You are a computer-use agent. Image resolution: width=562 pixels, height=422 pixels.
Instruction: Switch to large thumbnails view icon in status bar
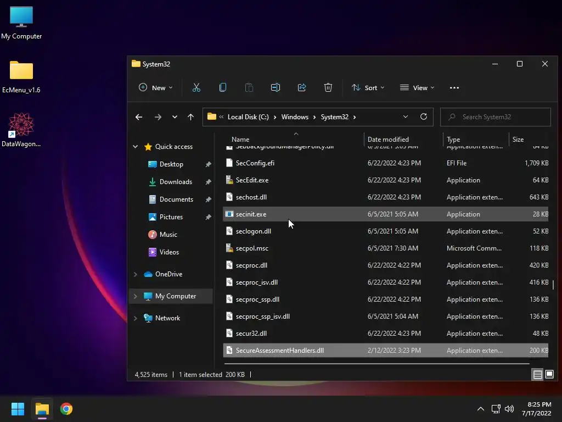(x=549, y=375)
